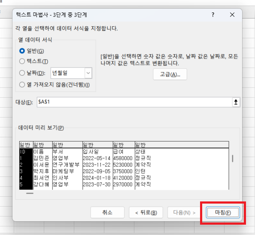Click date 2024-01-18 in preview
The height and width of the screenshot is (235, 255).
pos(97,178)
